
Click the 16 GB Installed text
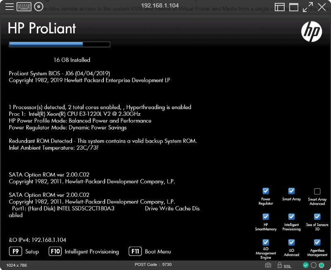click(72, 60)
